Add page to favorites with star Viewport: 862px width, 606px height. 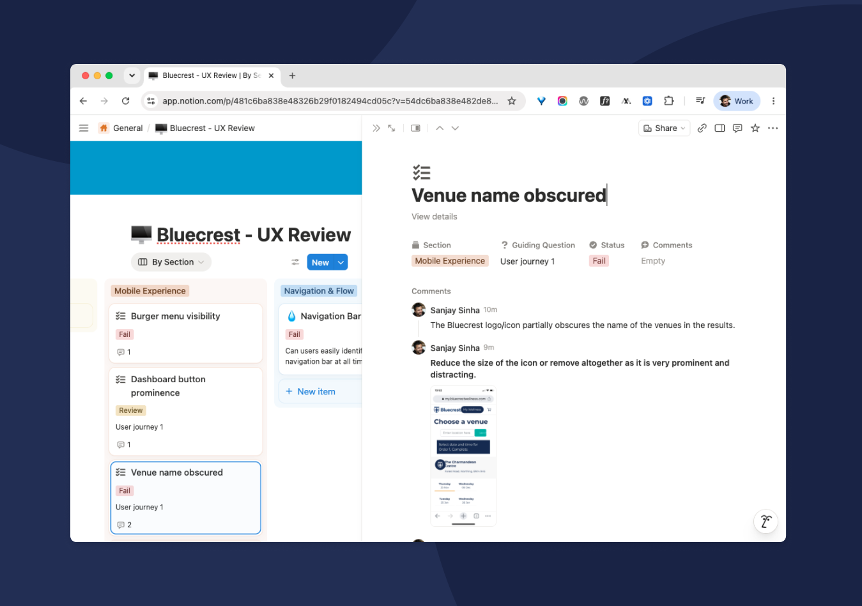[x=755, y=128]
